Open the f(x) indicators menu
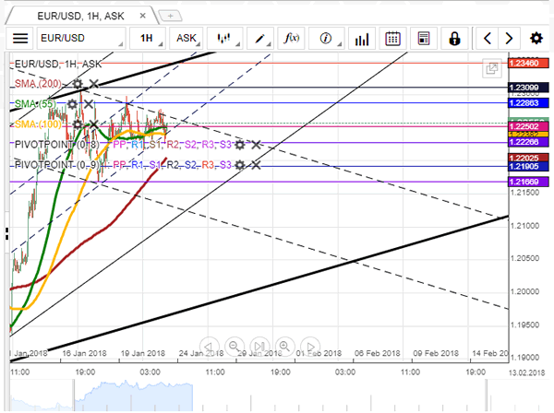The image size is (554, 413). (x=293, y=39)
